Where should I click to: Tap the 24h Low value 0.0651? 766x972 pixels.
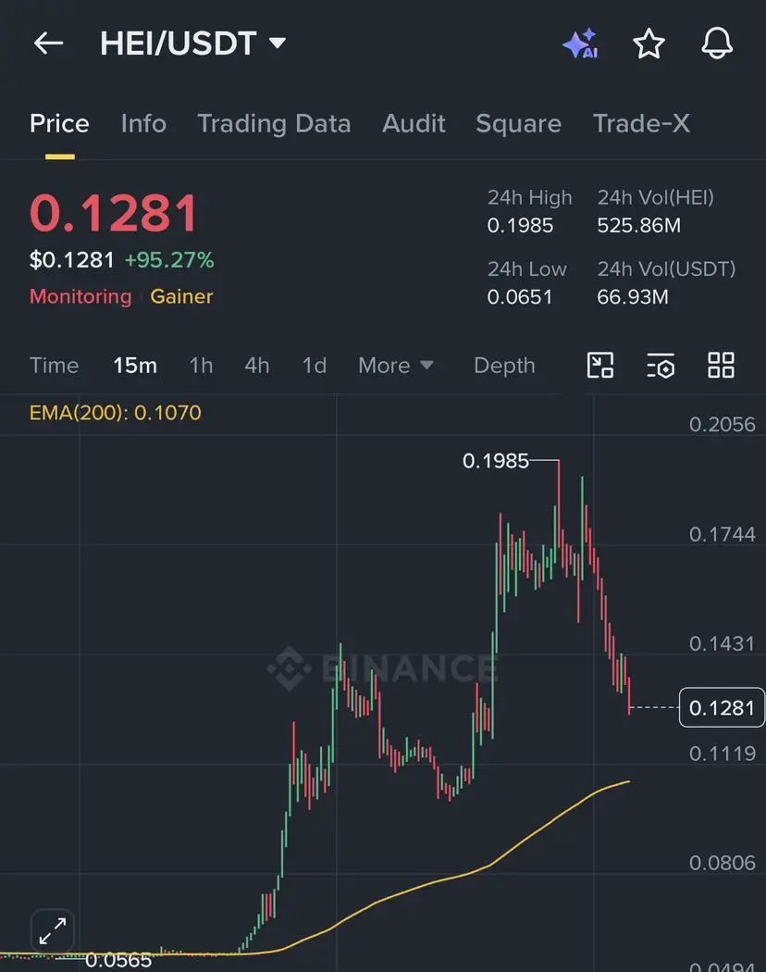click(519, 297)
